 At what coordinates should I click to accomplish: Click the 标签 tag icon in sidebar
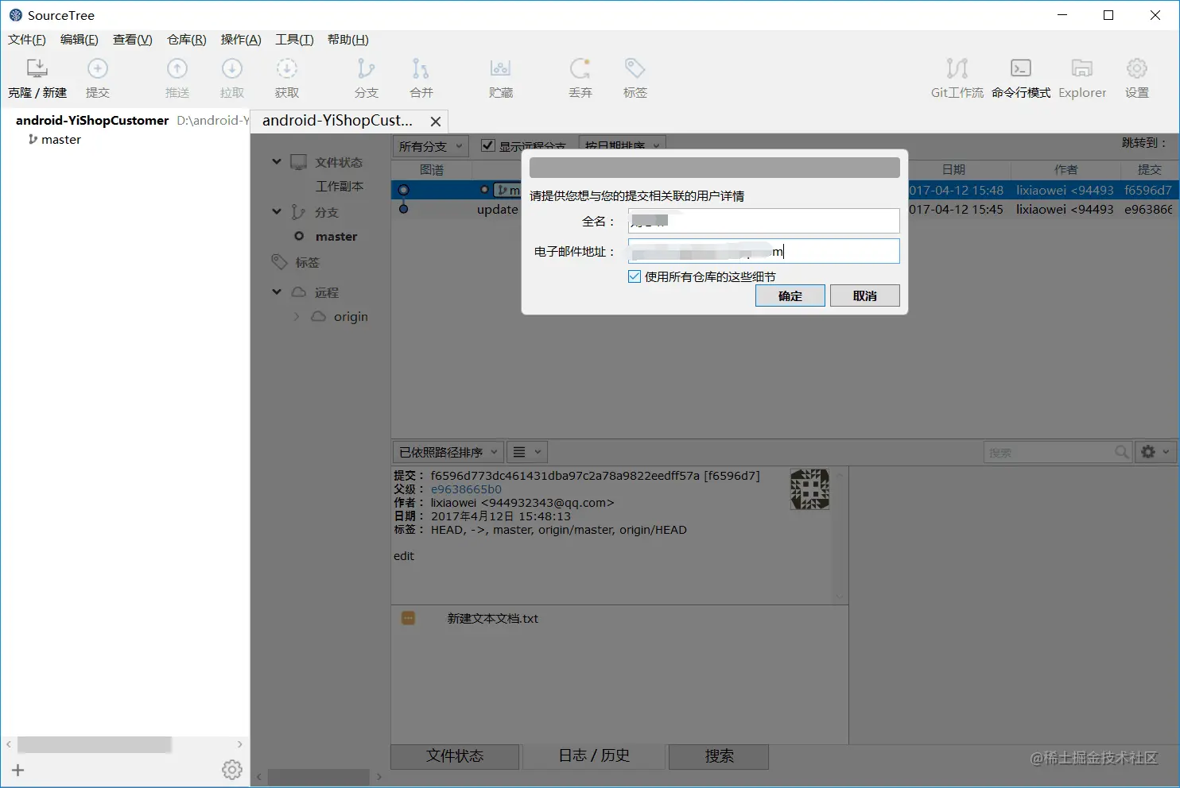click(279, 262)
